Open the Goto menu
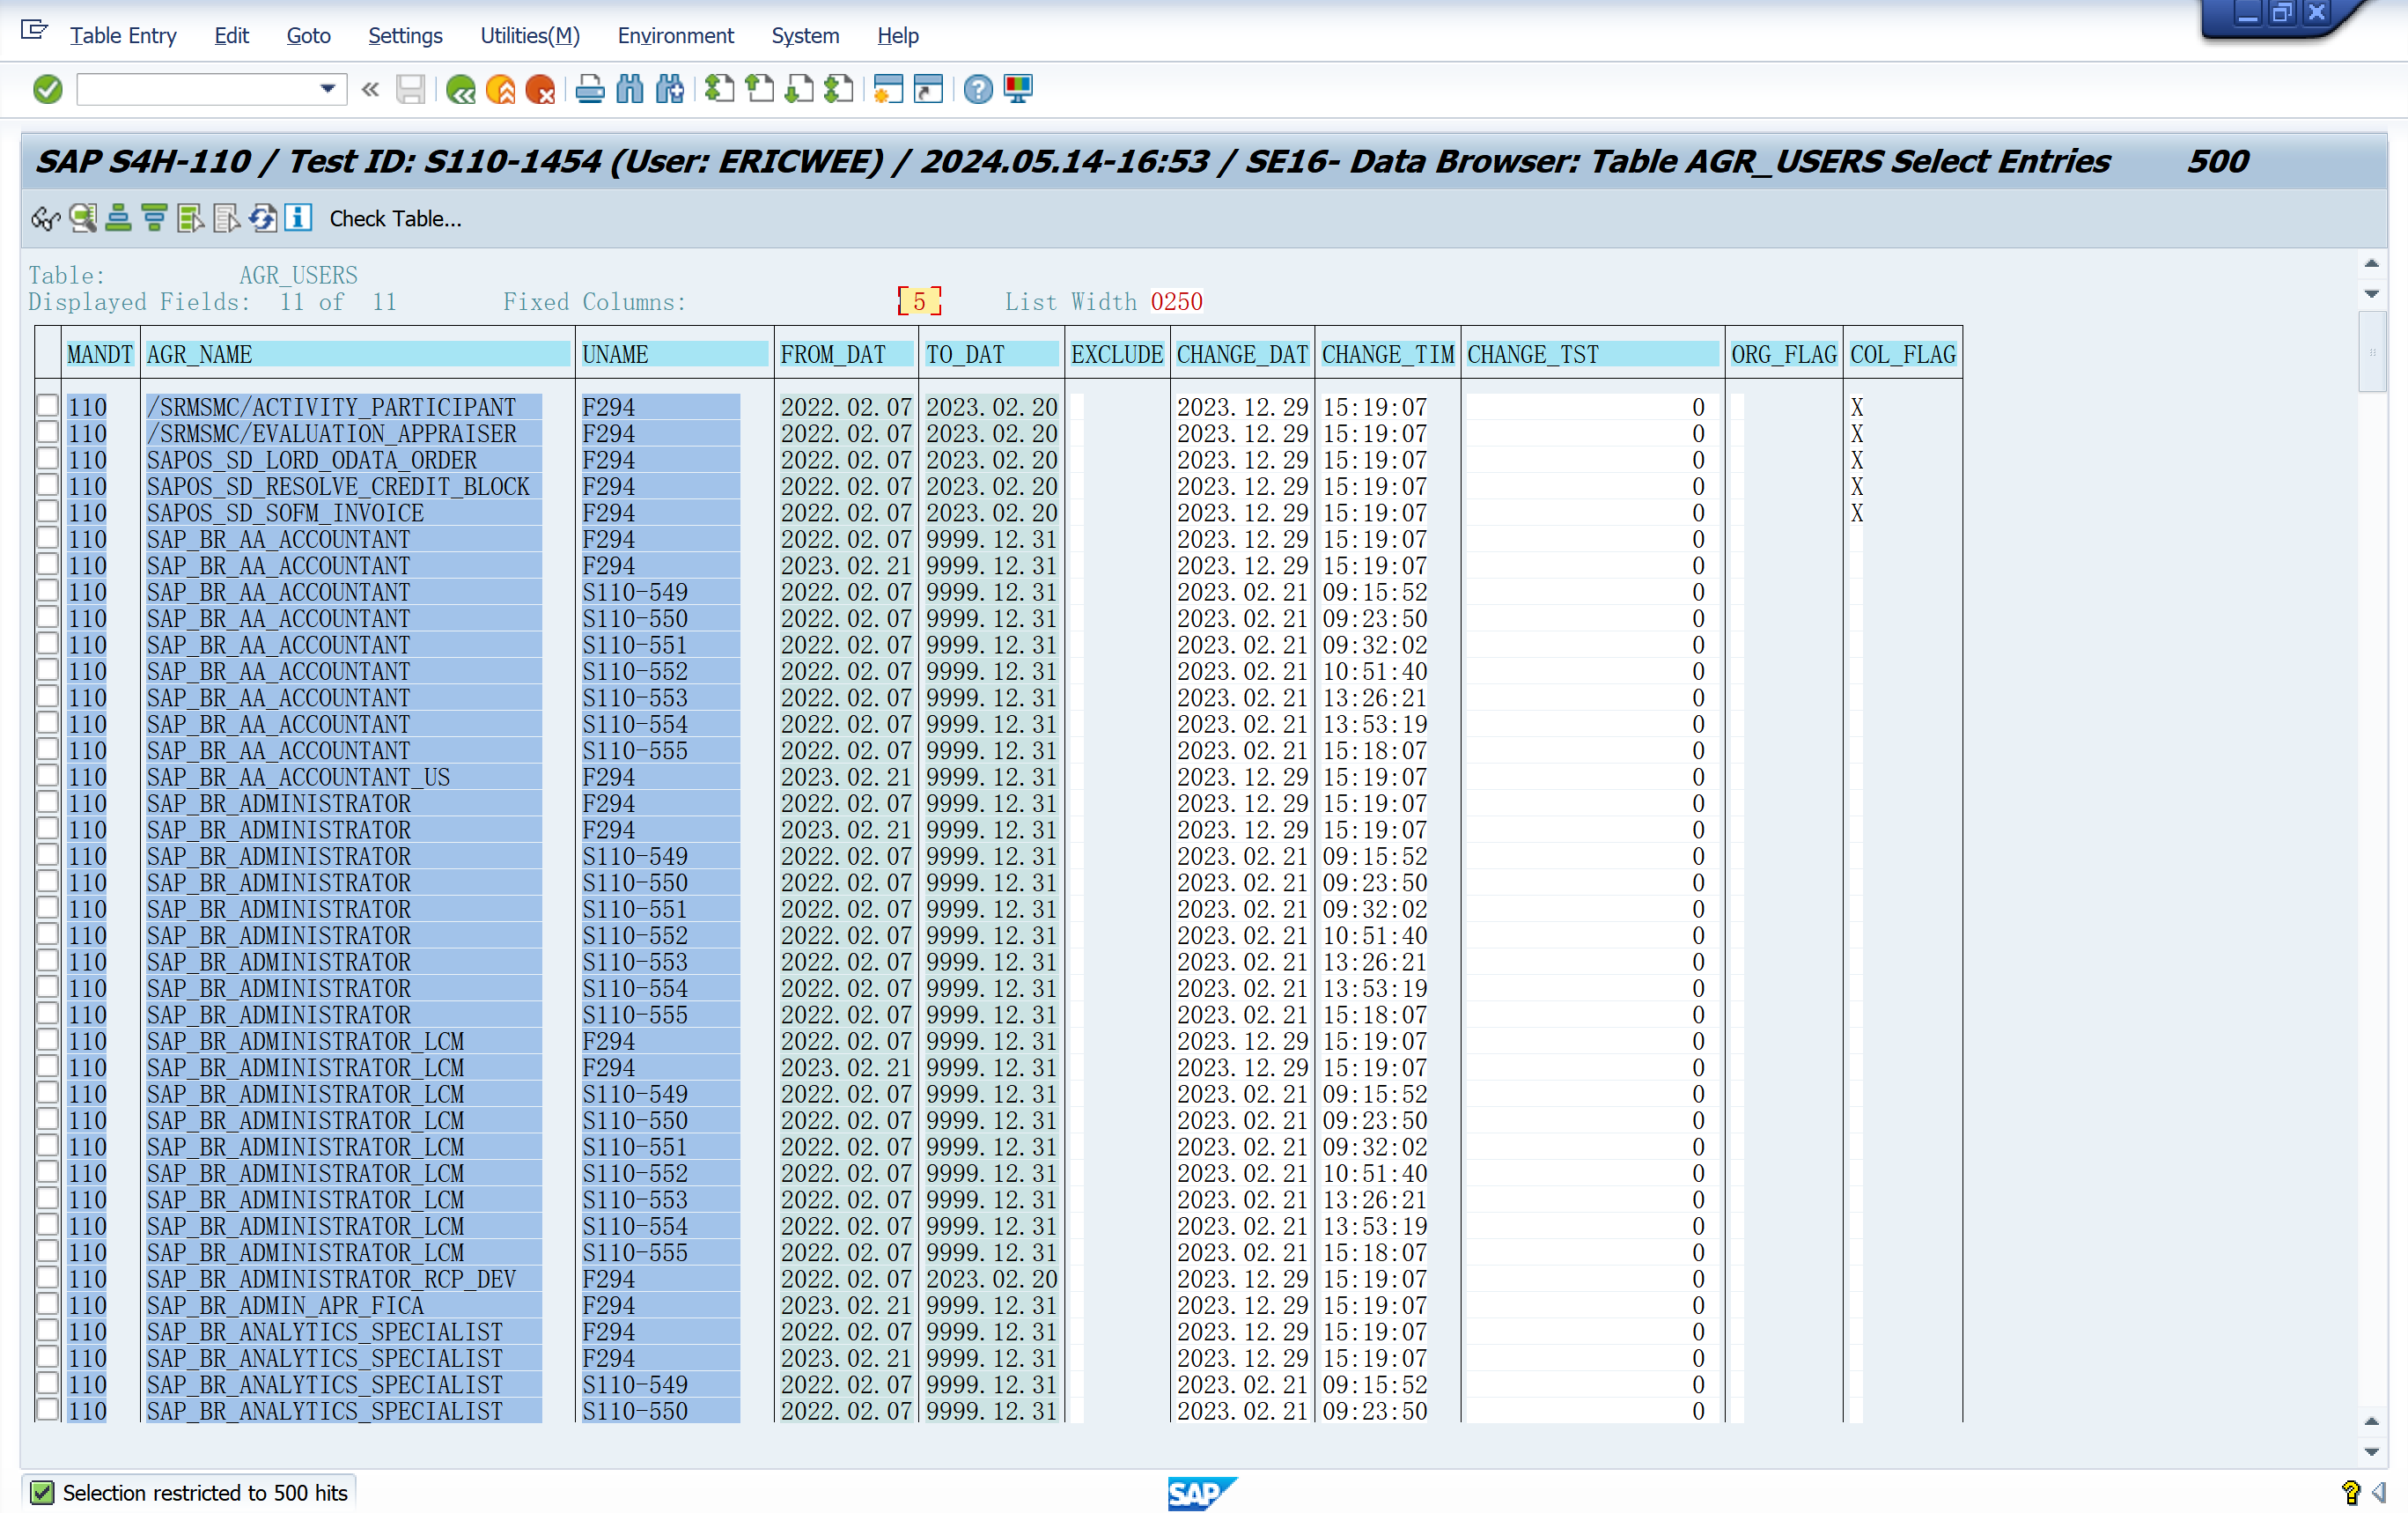The width and height of the screenshot is (2408, 1513). coord(308,35)
